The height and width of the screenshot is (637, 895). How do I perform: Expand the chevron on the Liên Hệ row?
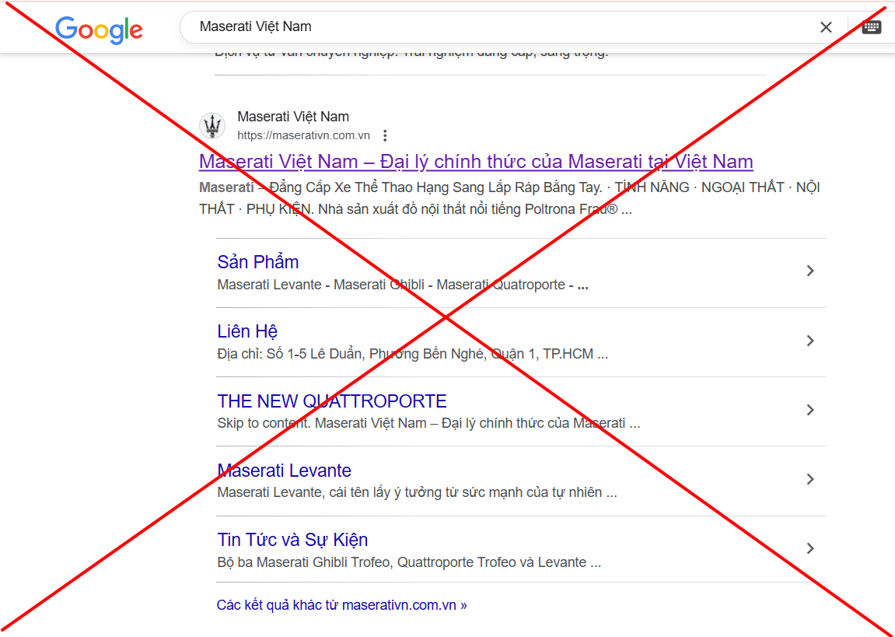[810, 341]
